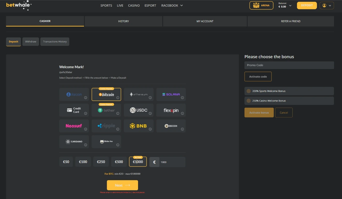
Task: Select 250% Casino Welcome Bonus radio
Action: pos(249,101)
